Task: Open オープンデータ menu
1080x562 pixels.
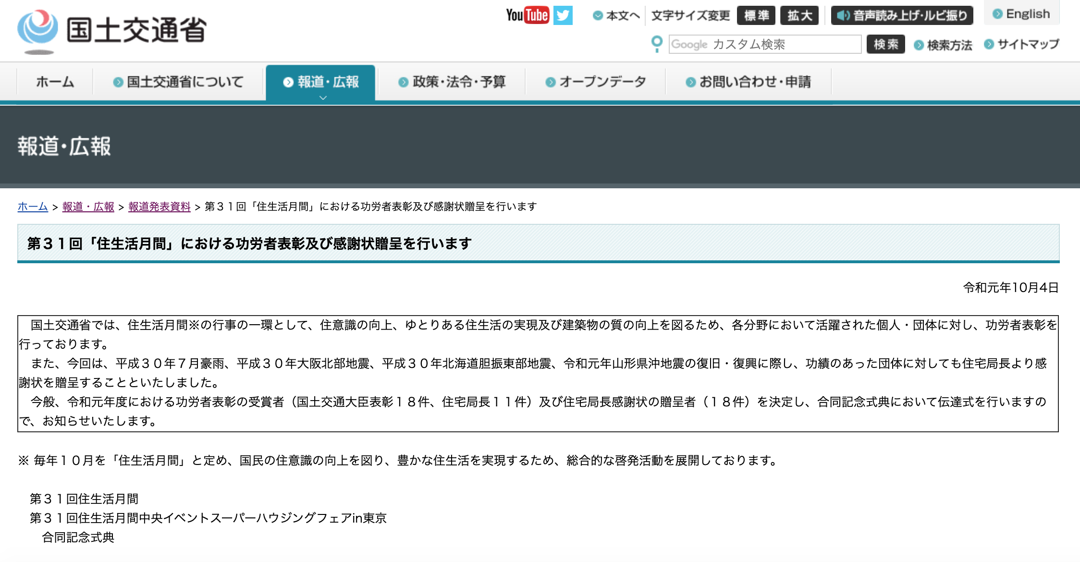Action: pyautogui.click(x=595, y=82)
